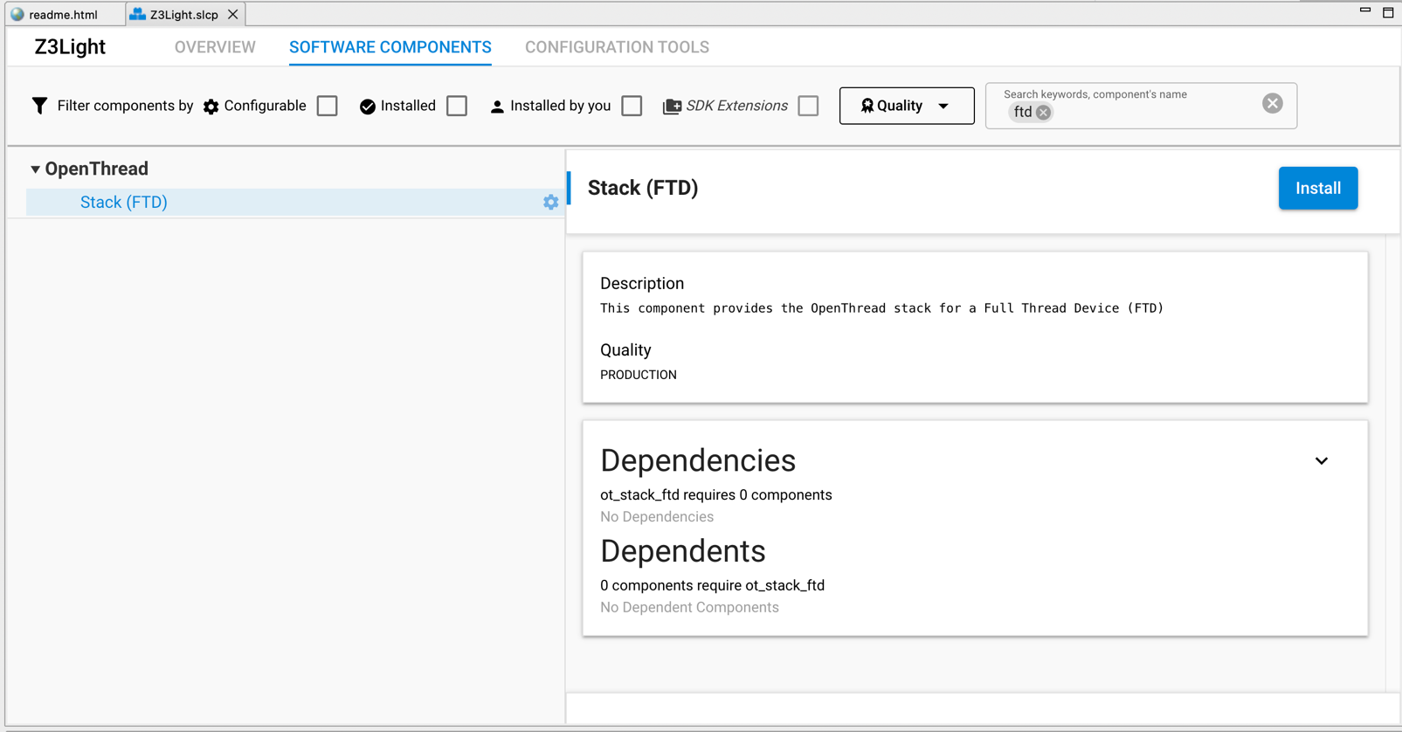Check the Installed by you filter
The height and width of the screenshot is (732, 1402).
(x=632, y=106)
